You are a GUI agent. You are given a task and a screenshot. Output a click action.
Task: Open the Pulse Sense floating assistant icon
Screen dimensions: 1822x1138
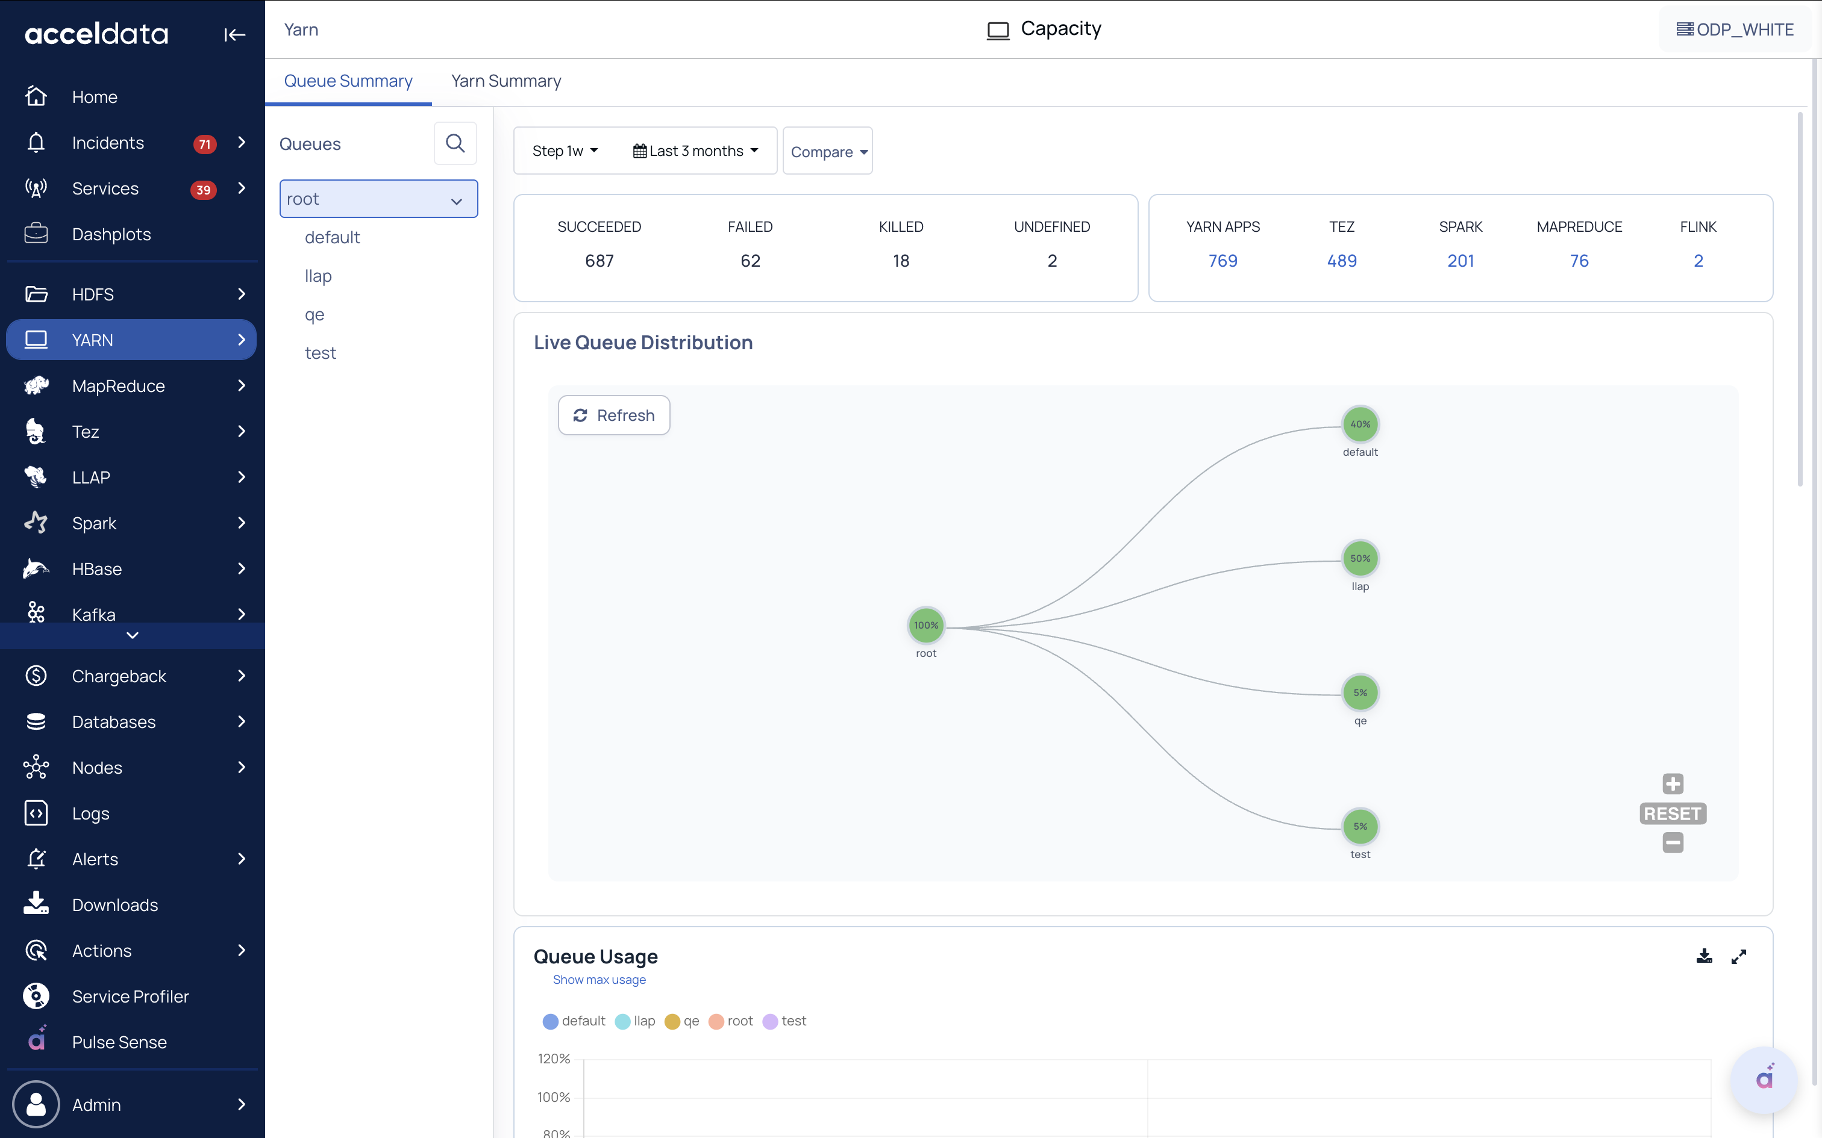click(1764, 1079)
